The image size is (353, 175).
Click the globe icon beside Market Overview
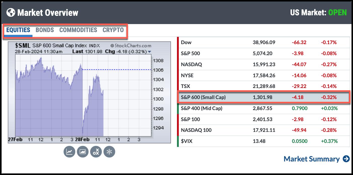tap(11, 12)
